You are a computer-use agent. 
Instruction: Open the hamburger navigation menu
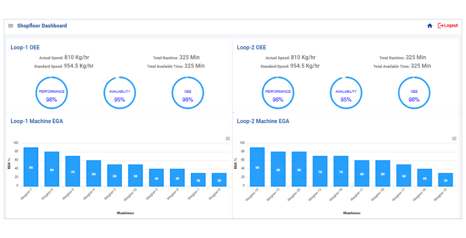[x=10, y=26]
